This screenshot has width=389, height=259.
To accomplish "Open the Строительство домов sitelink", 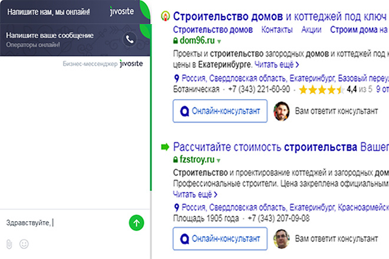I will point(213,30).
